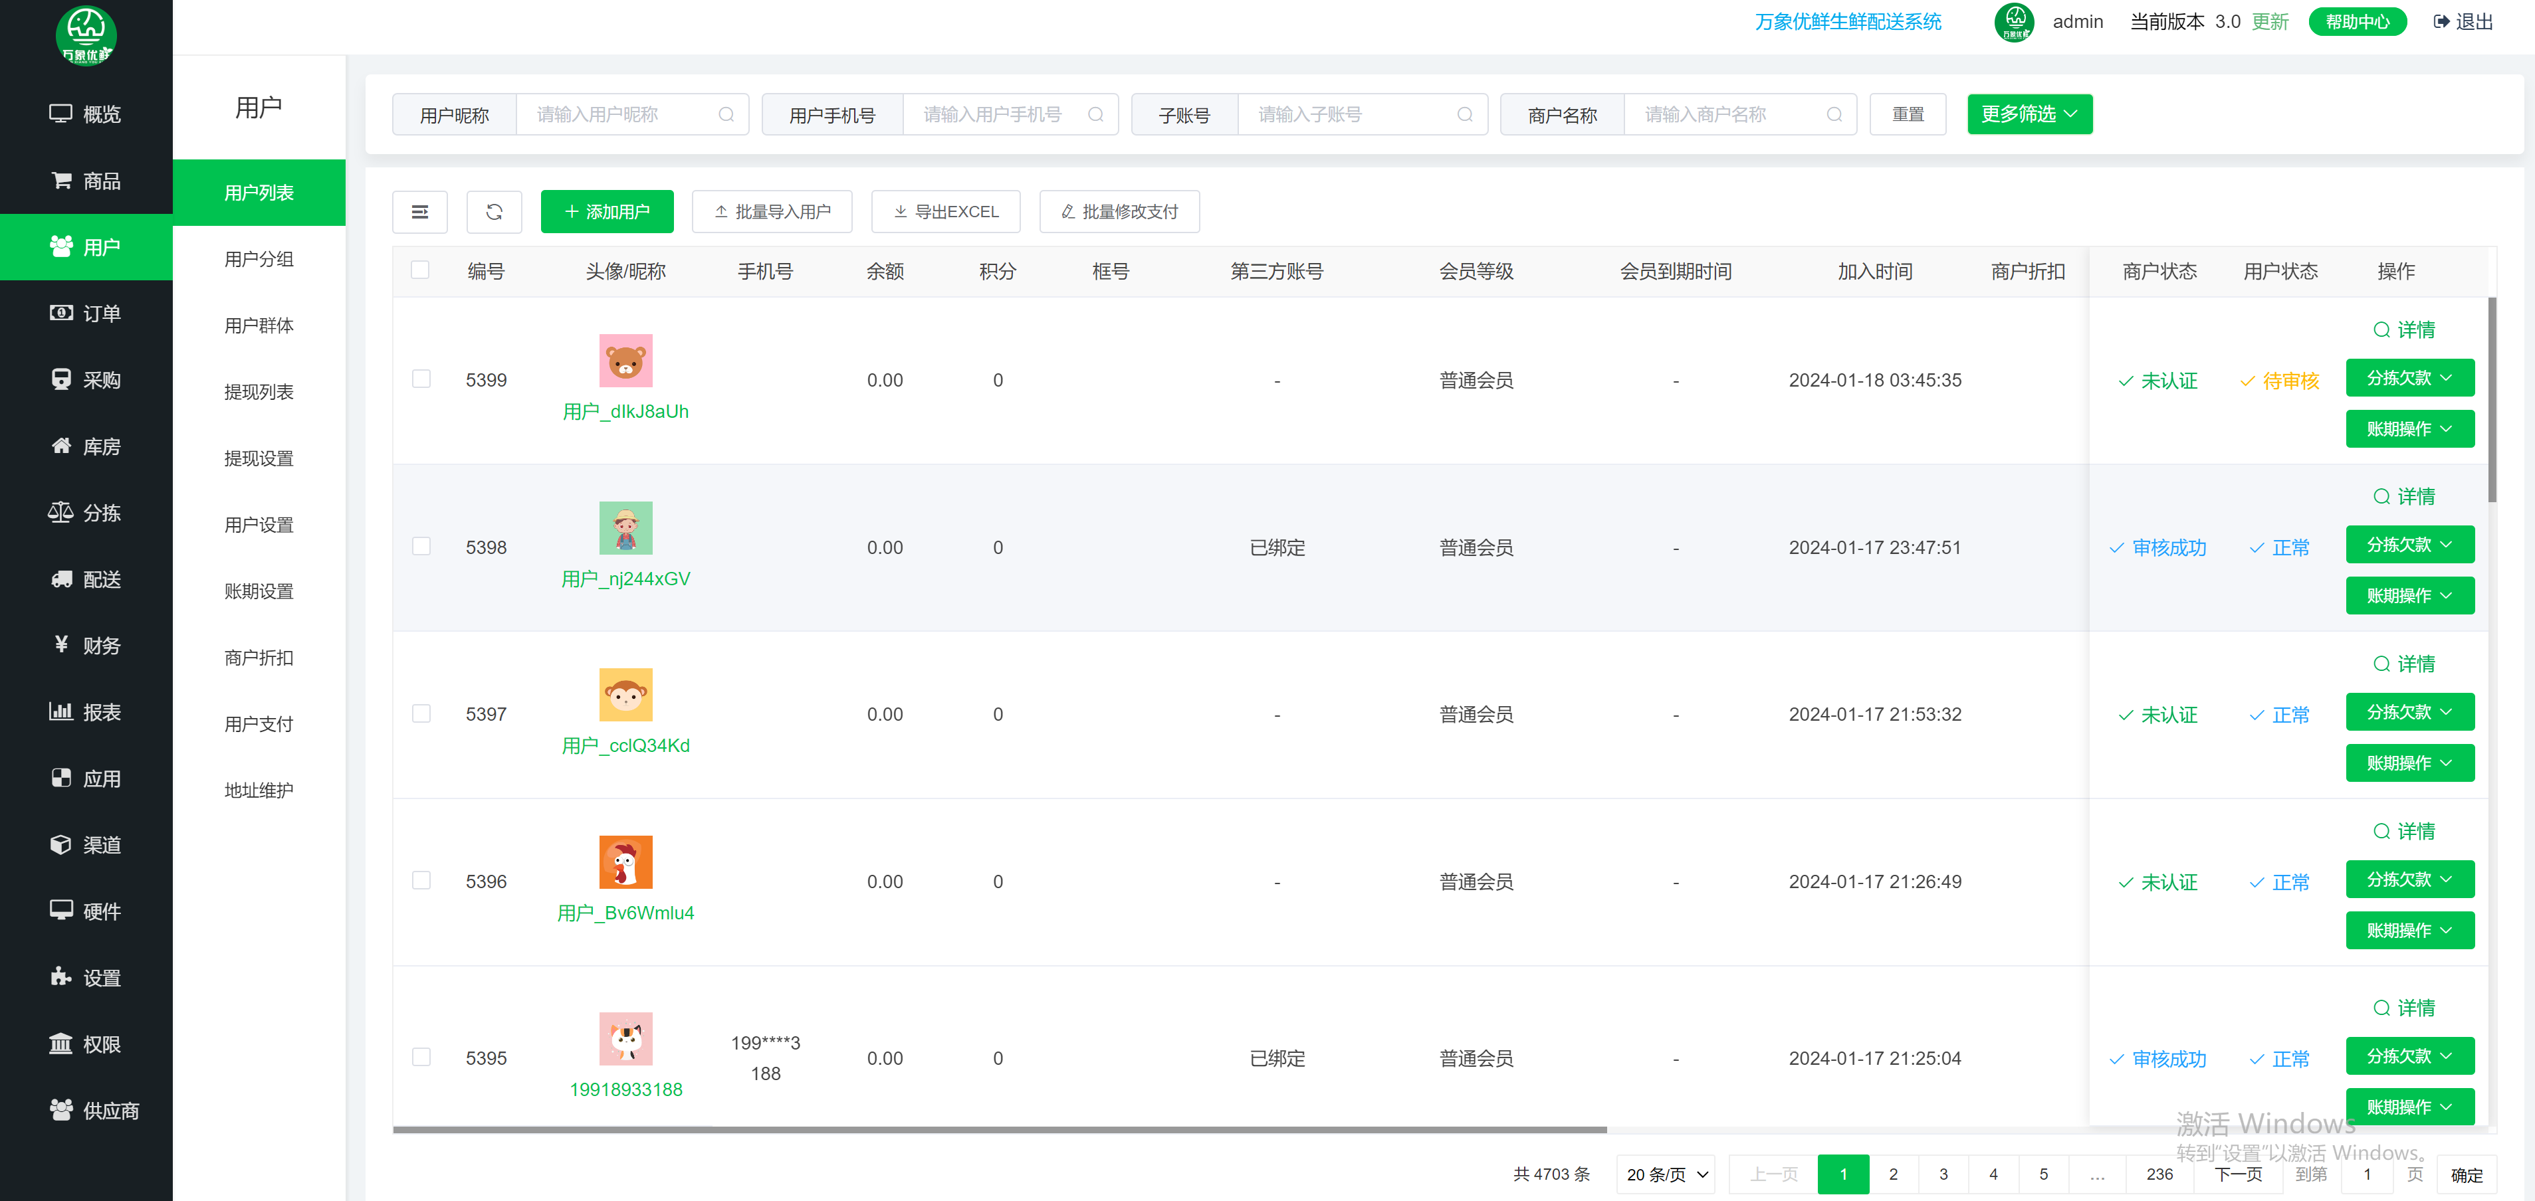Click 详情 link for user 5396

coord(2404,831)
